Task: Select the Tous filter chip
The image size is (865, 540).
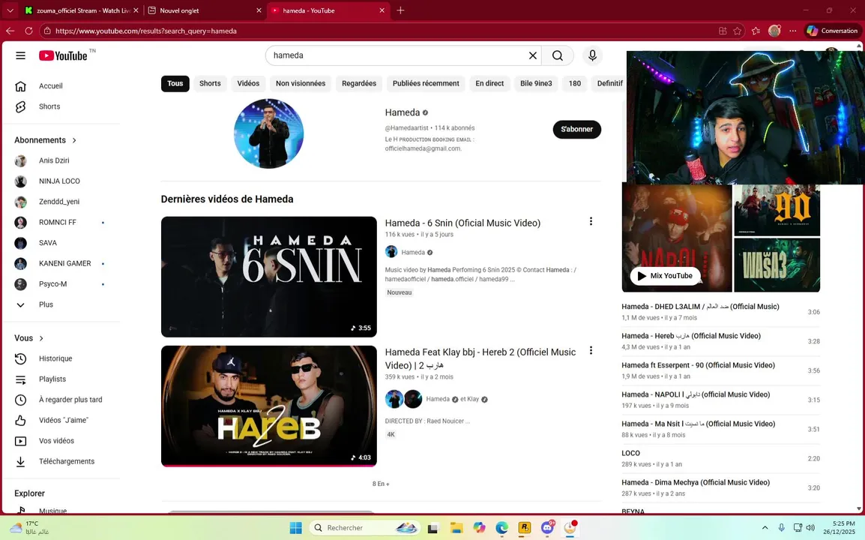Action: tap(175, 83)
